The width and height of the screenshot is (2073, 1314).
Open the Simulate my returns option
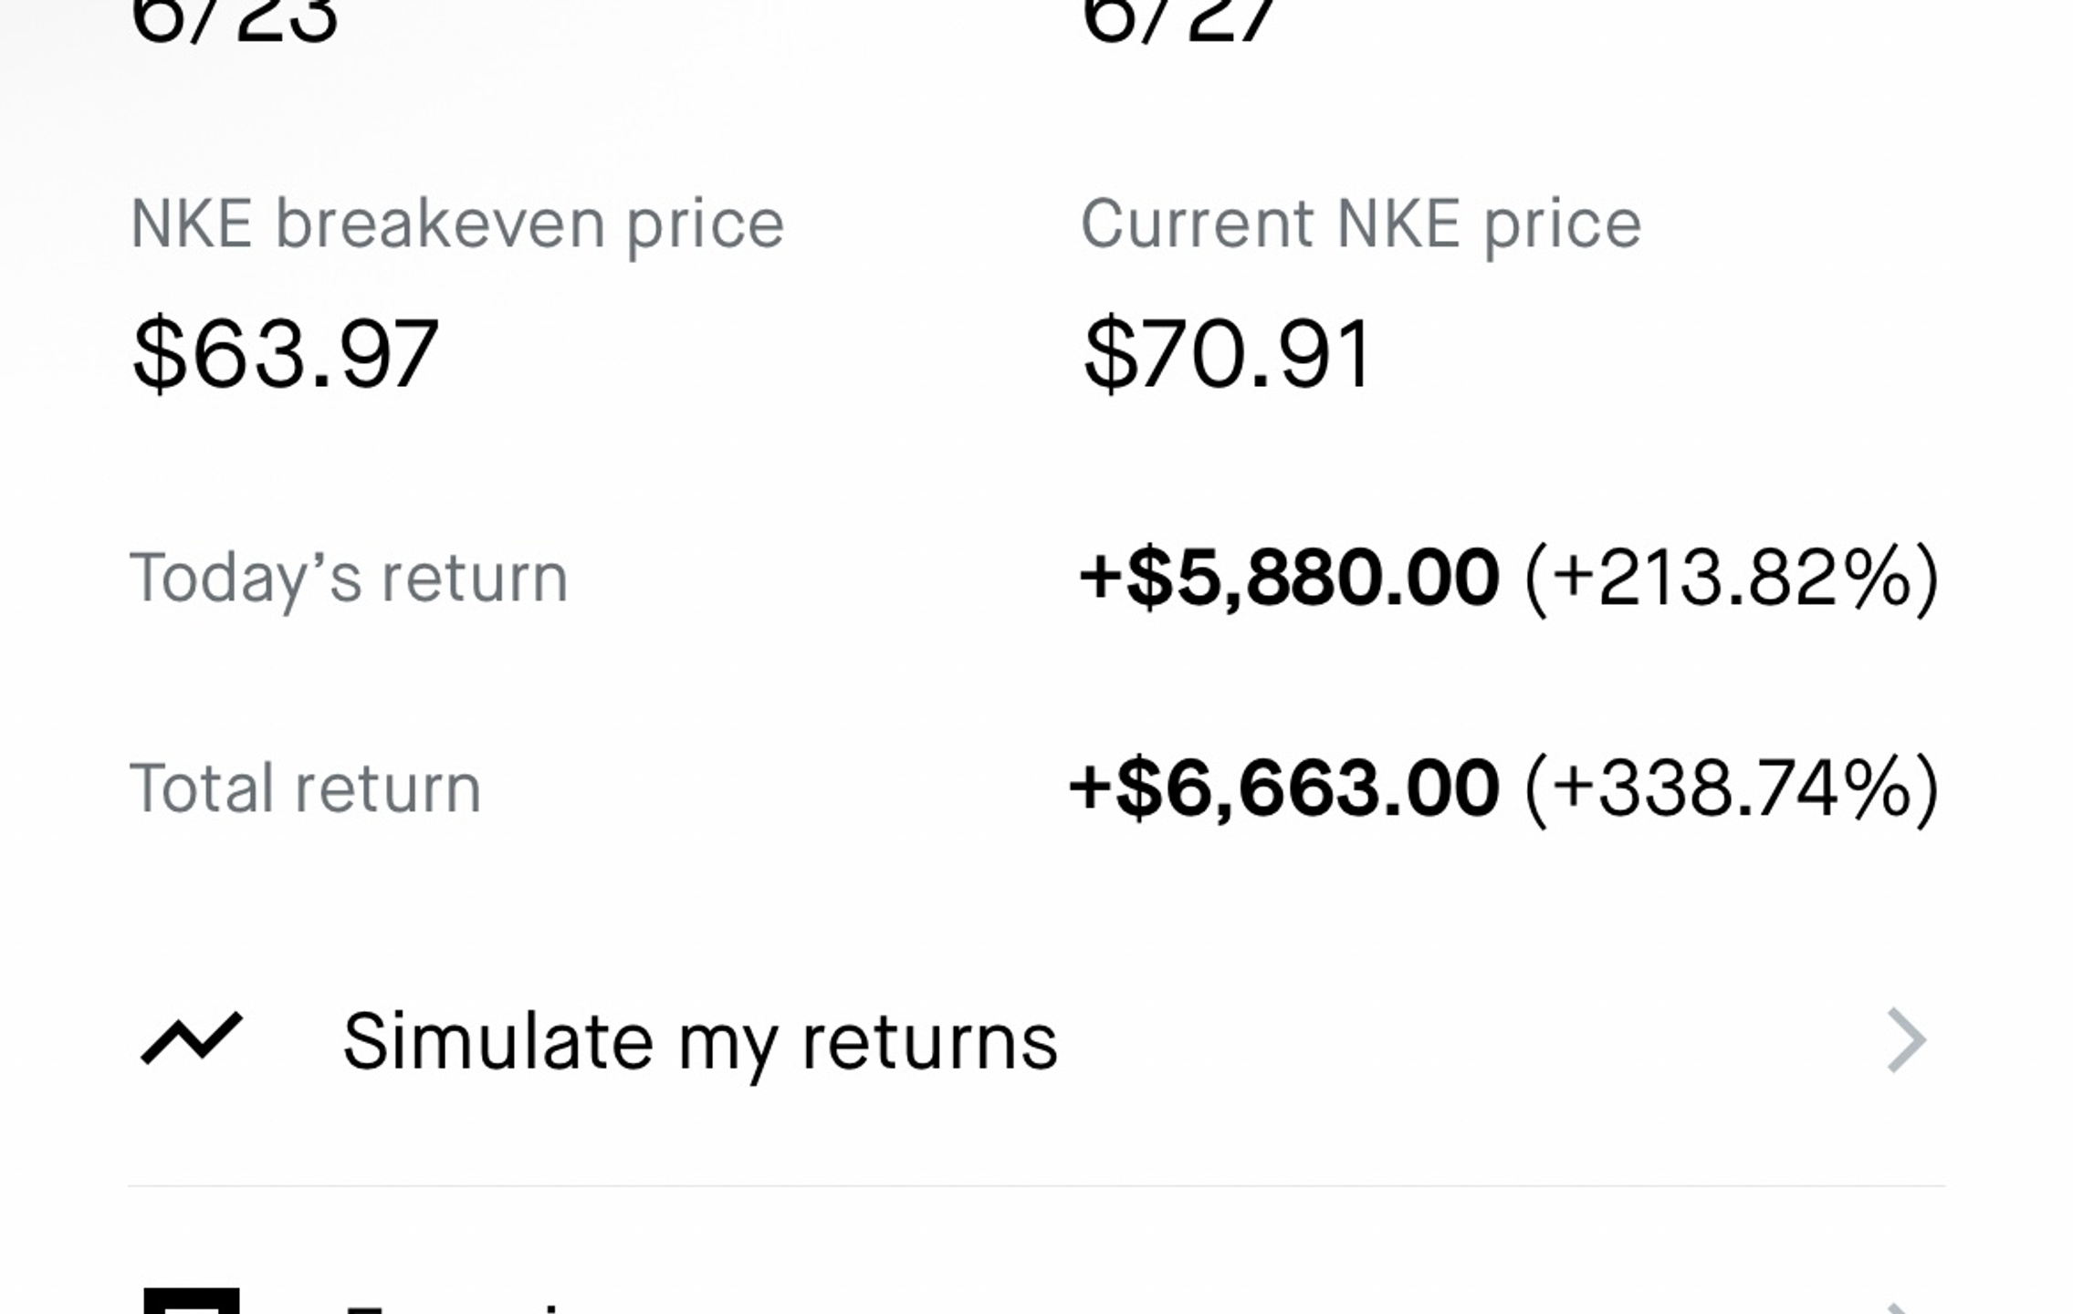pos(1036,1040)
